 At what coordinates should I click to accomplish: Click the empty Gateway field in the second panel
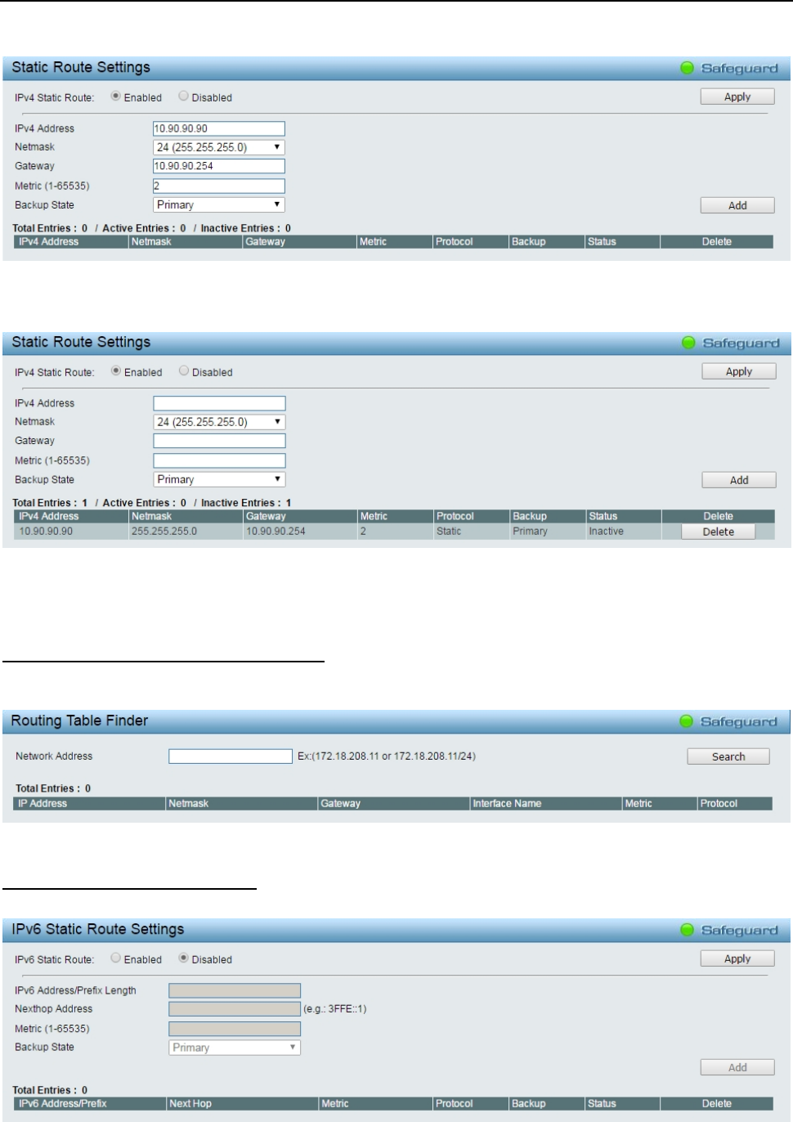[219, 441]
